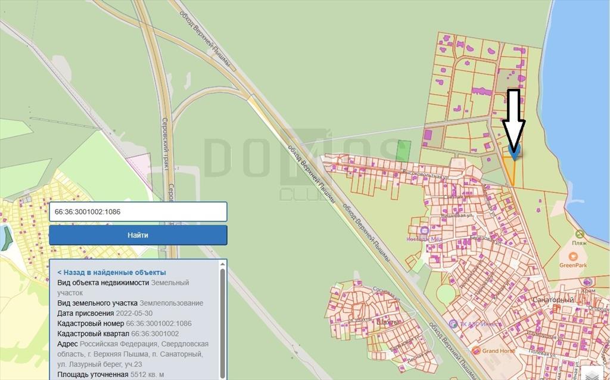Click the bright green parcel on map
This screenshot has width=610, height=380.
coord(403,151)
